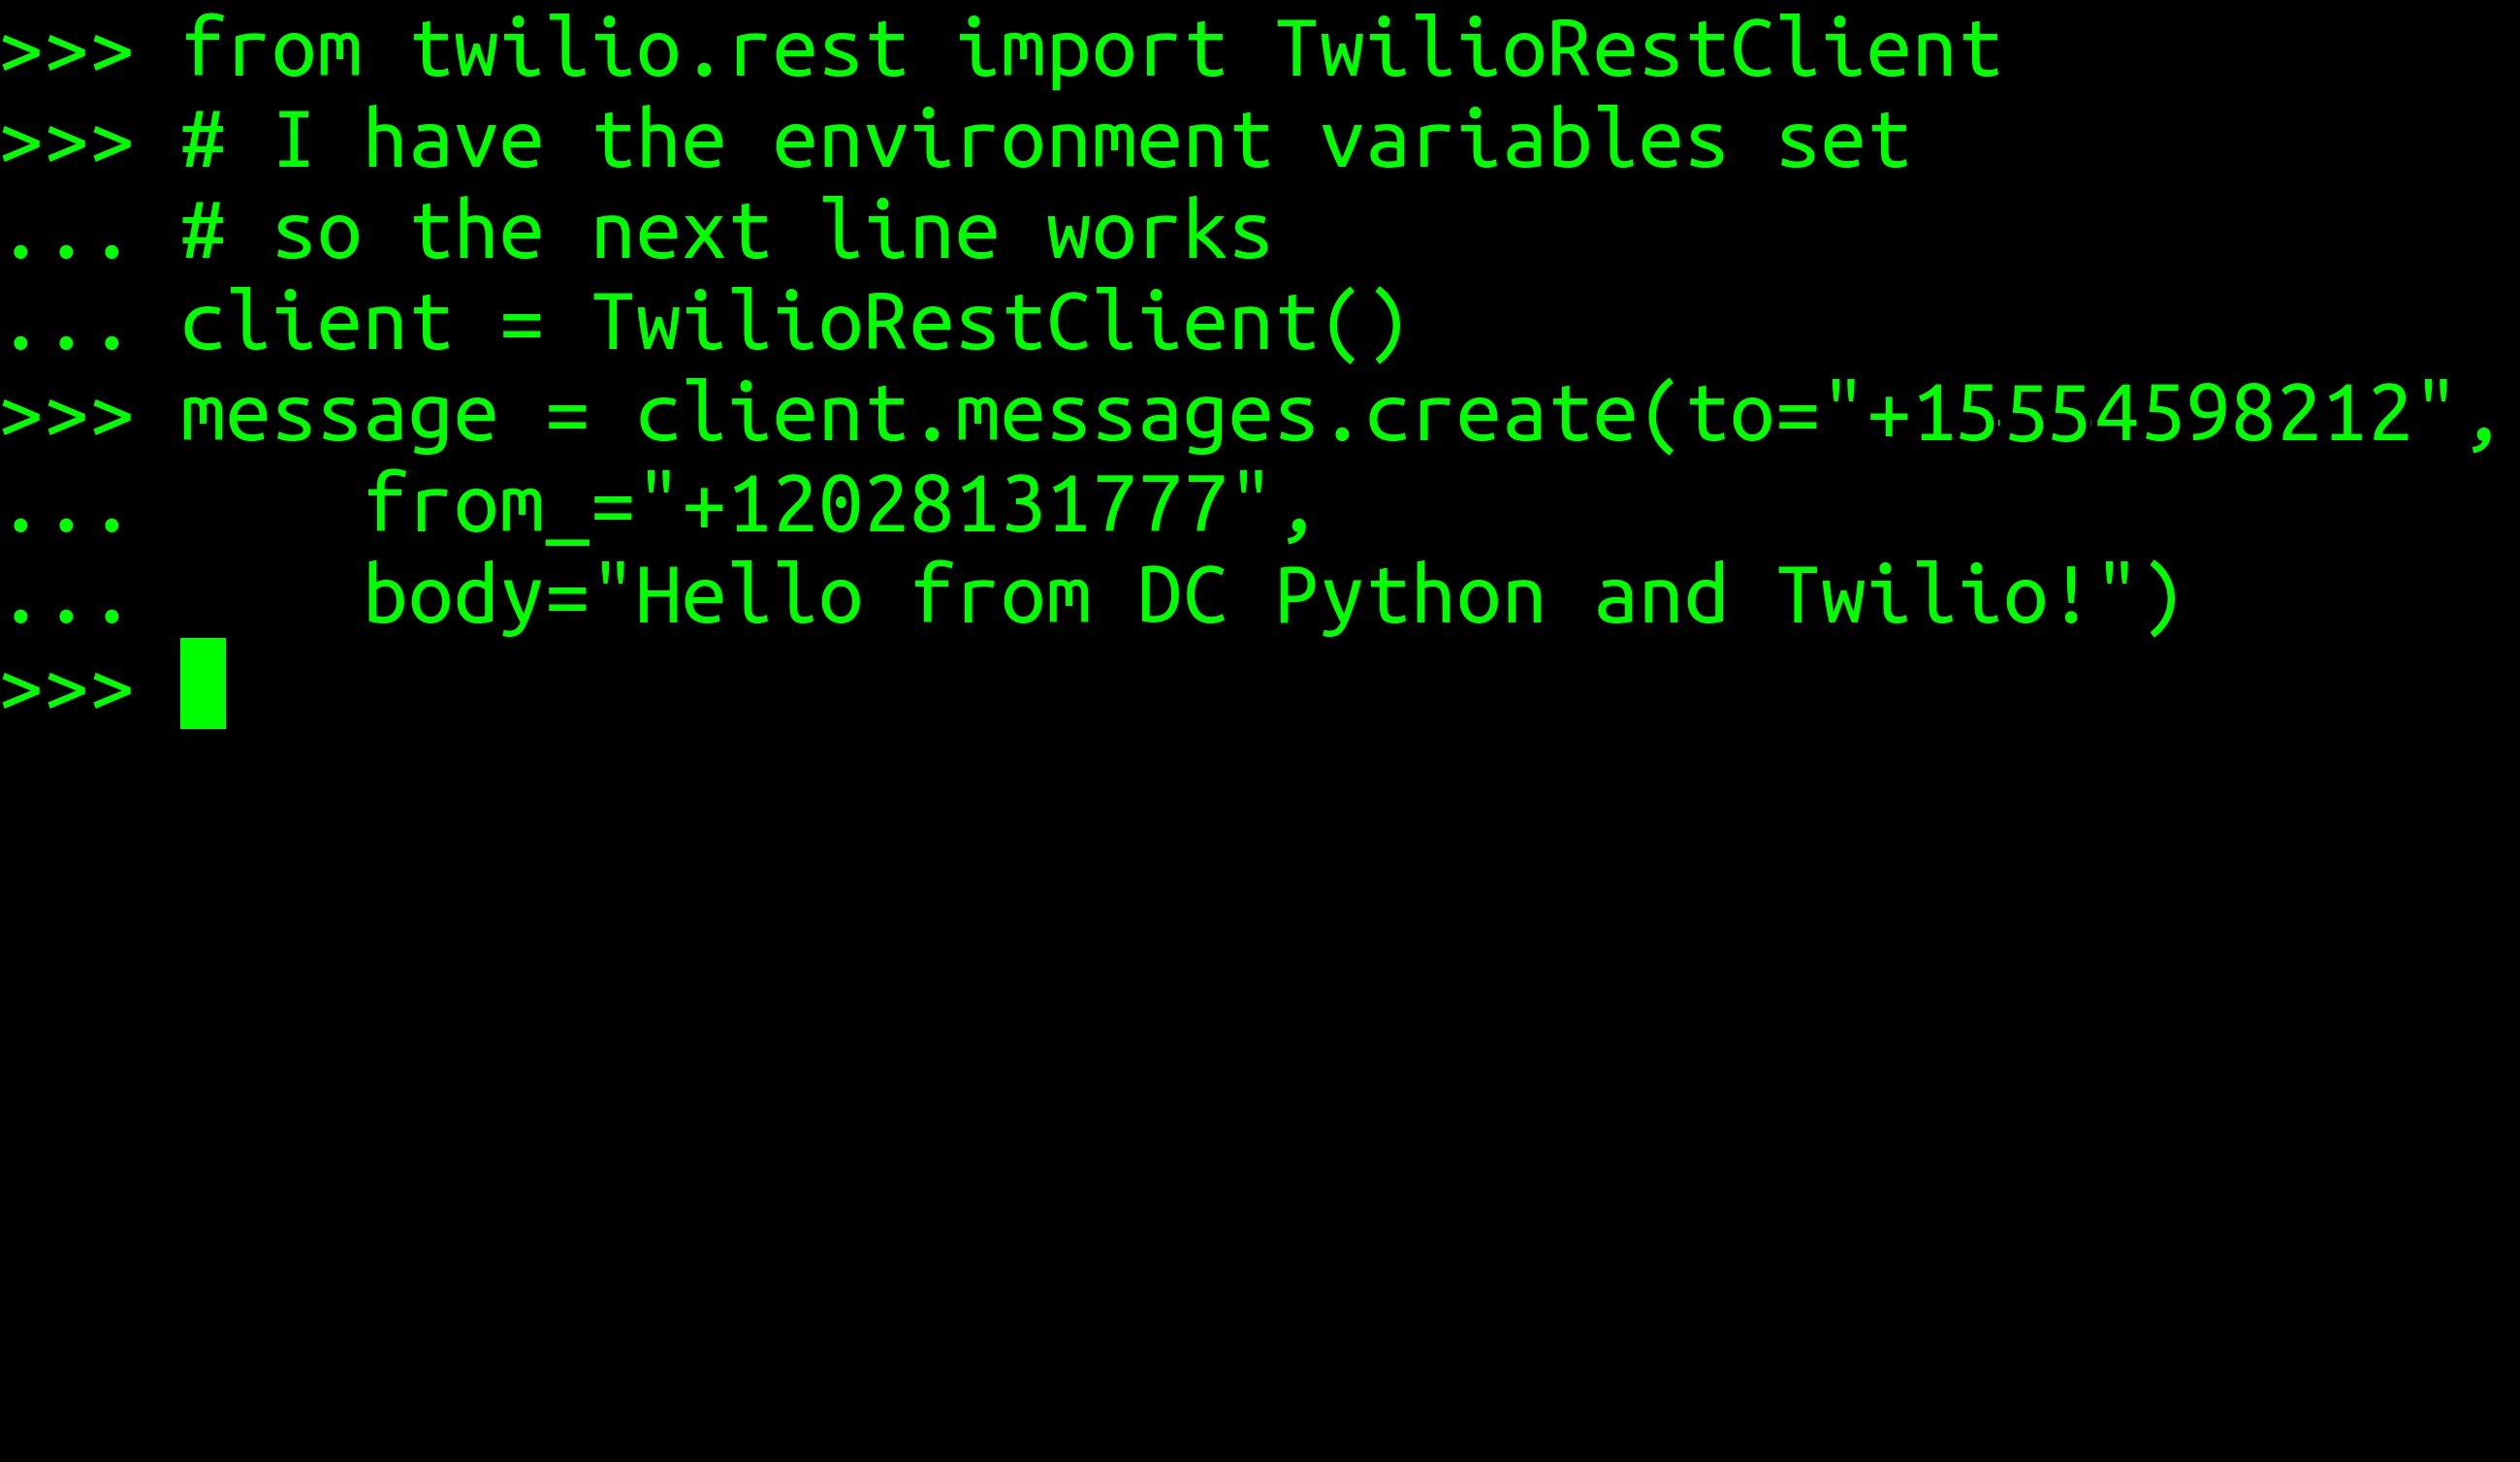This screenshot has width=2520, height=1462.
Task: Click the from_ phone number +12028131777
Action: pos(955,504)
